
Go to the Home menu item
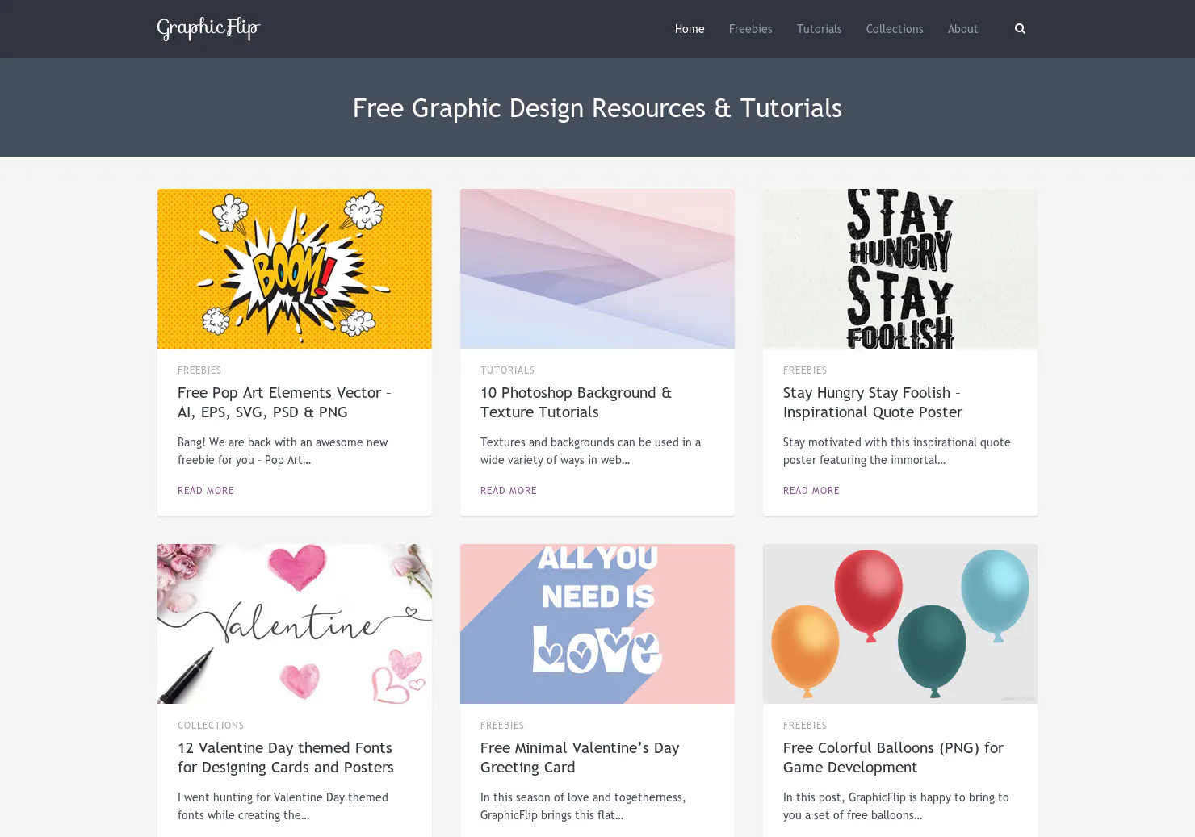690,29
